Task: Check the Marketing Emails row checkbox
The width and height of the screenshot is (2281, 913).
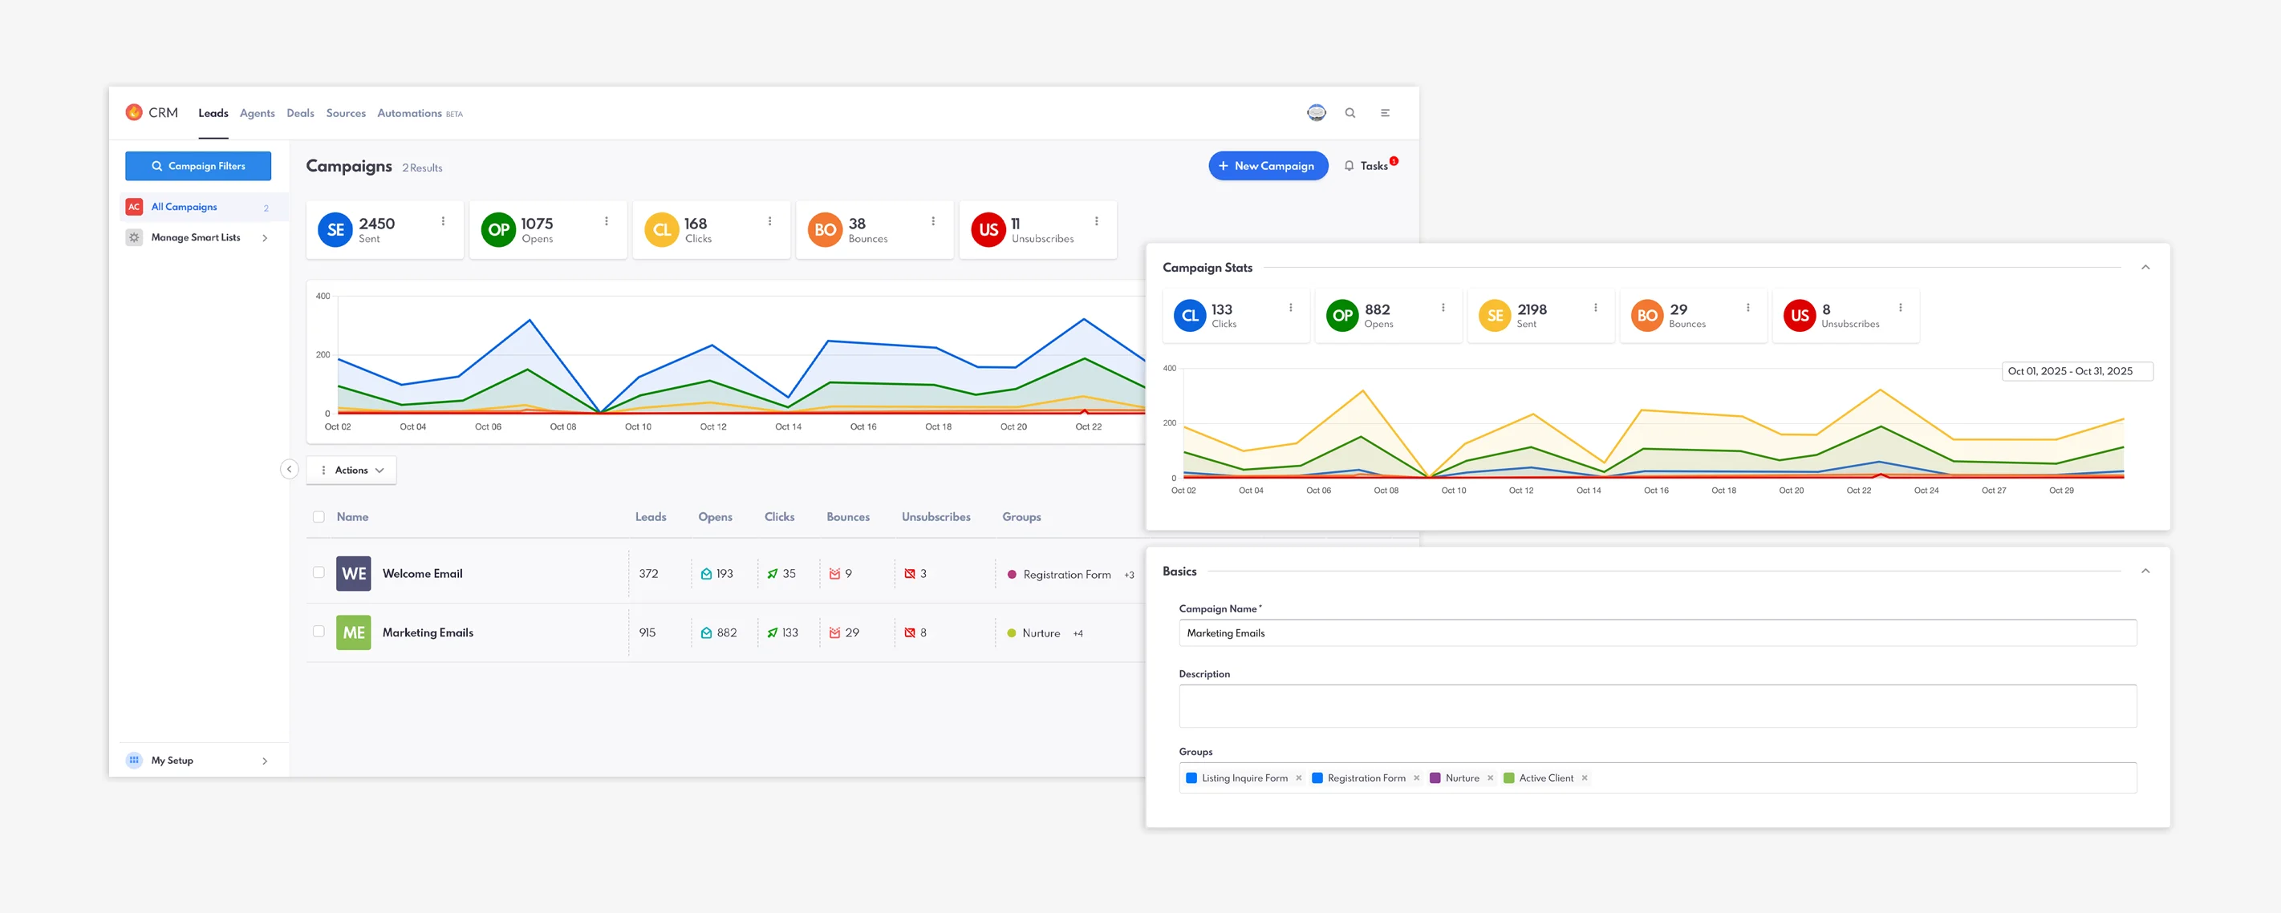Action: 319,632
